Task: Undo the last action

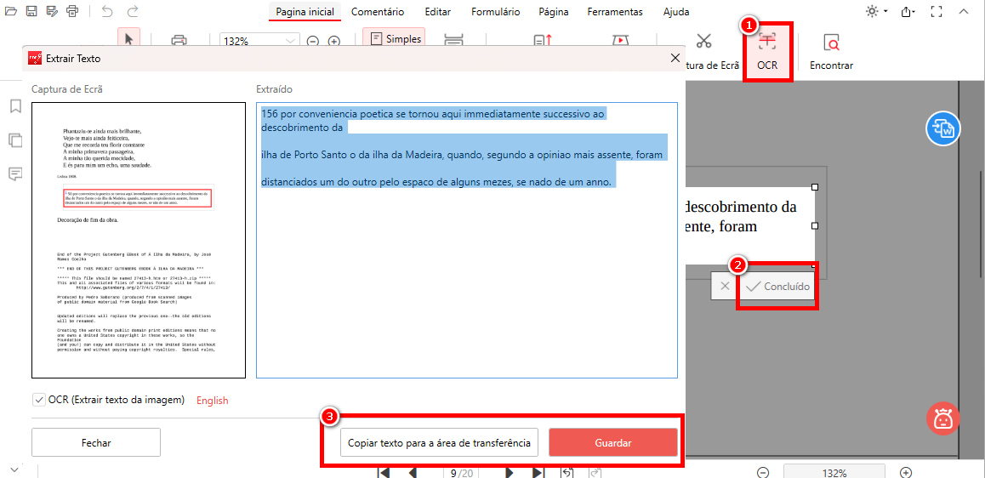Action: tap(107, 11)
